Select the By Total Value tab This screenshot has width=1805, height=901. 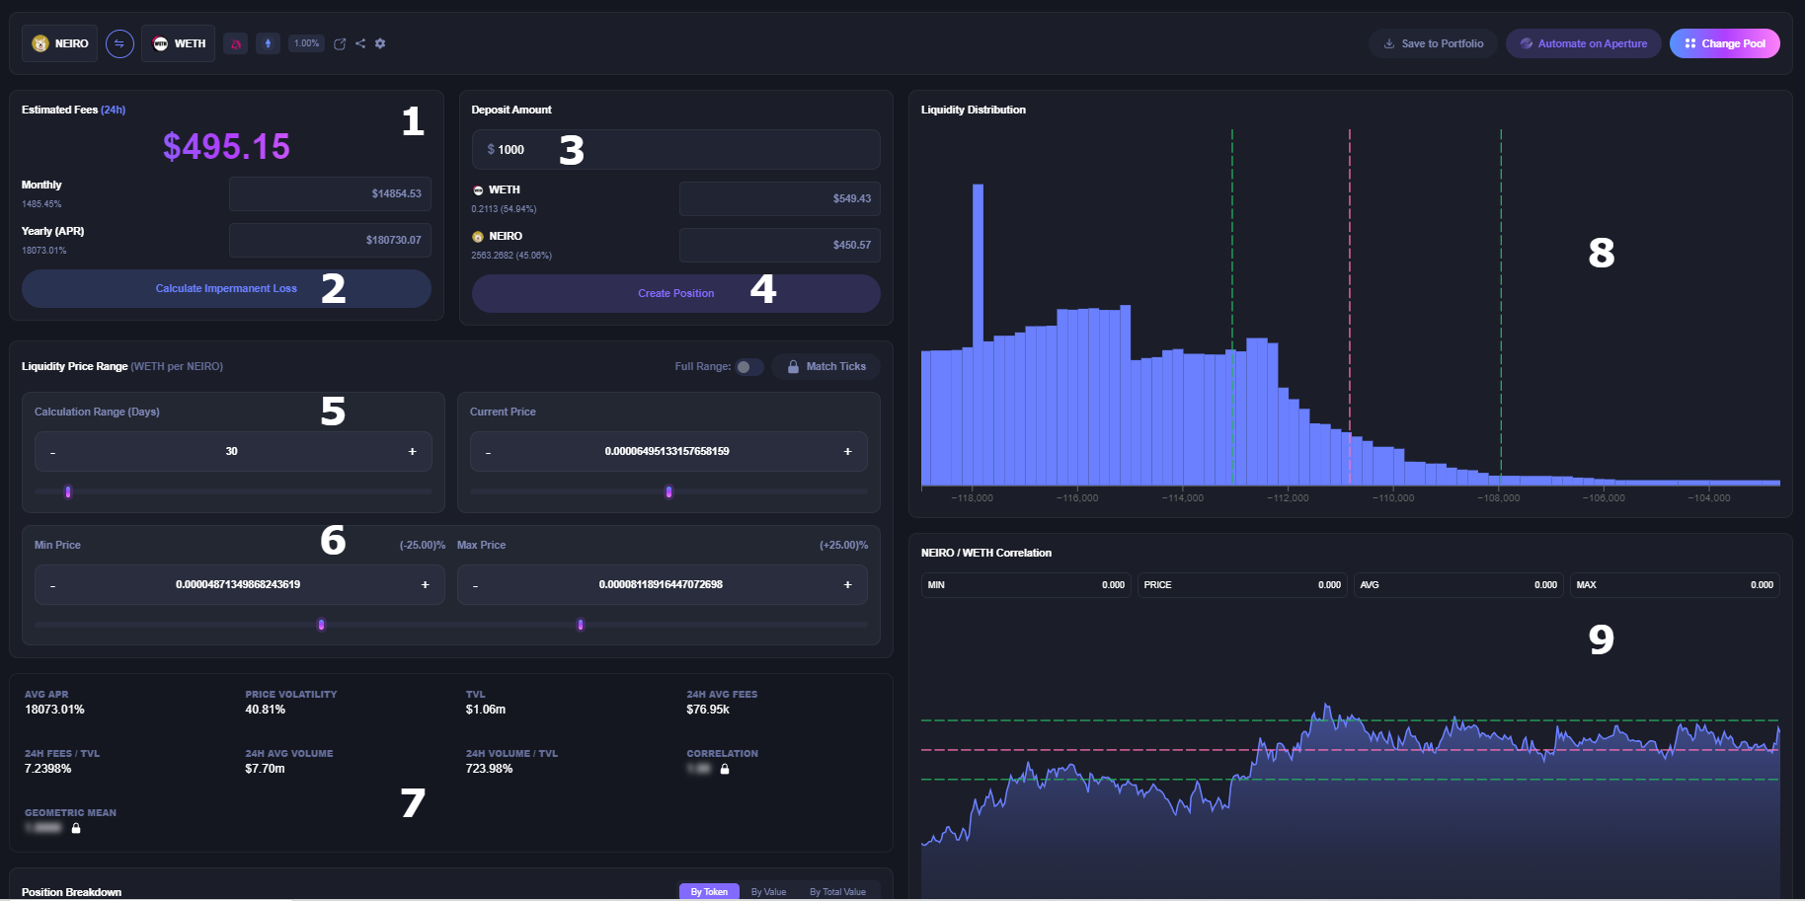point(837,891)
